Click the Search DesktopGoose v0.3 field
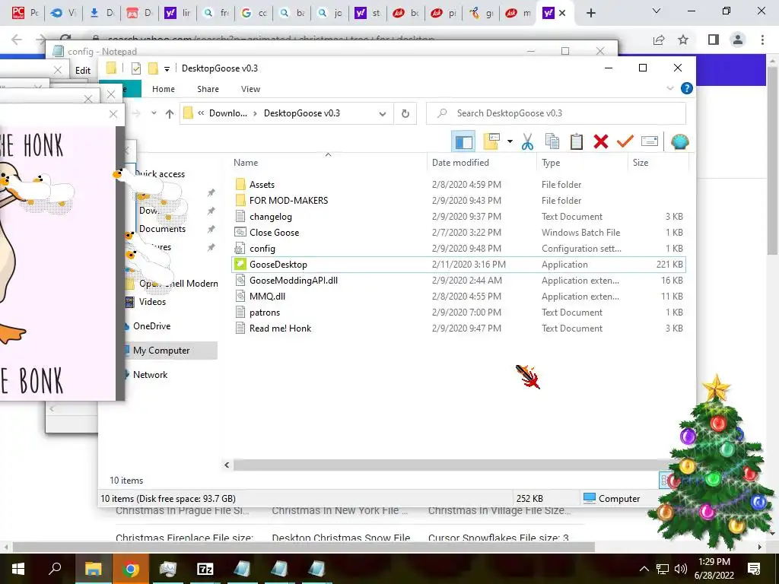This screenshot has width=779, height=584. coord(556,113)
